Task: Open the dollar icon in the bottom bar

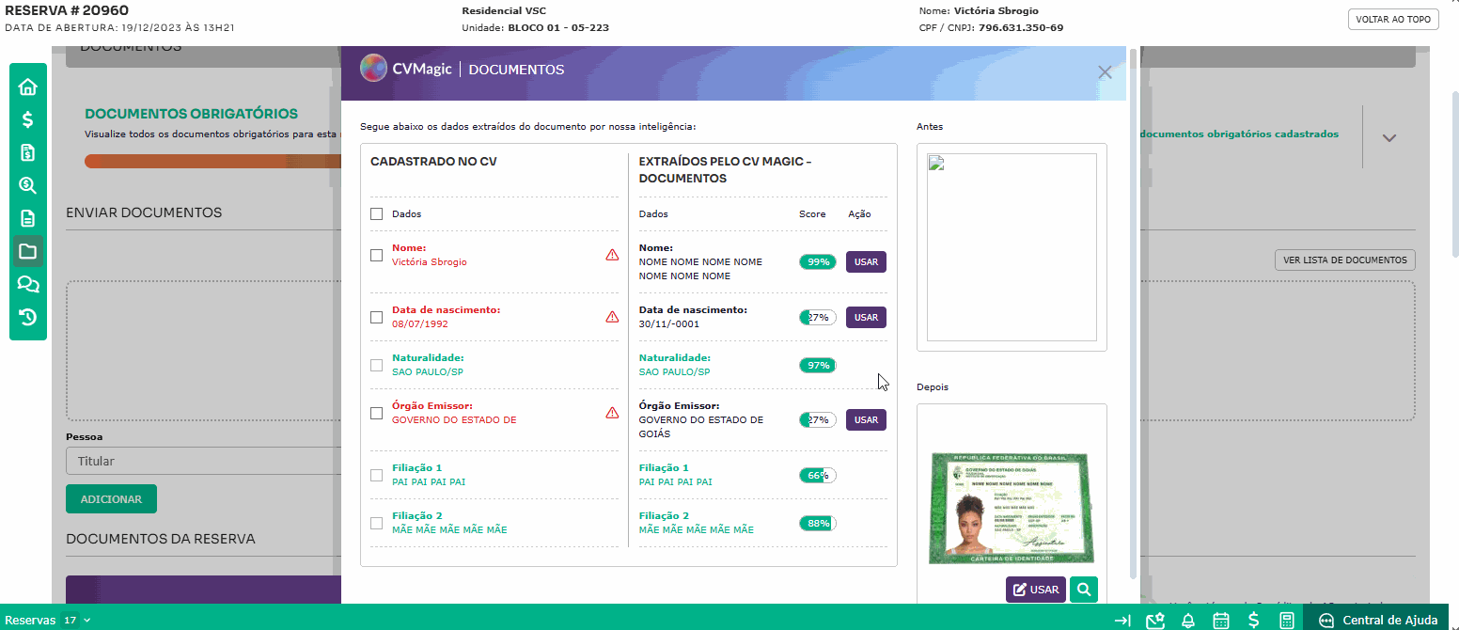Action: tap(1254, 621)
